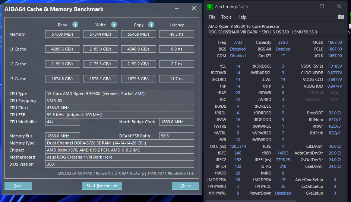
Task: Click the ZenTimings green Z logo
Action: tap(209, 6)
